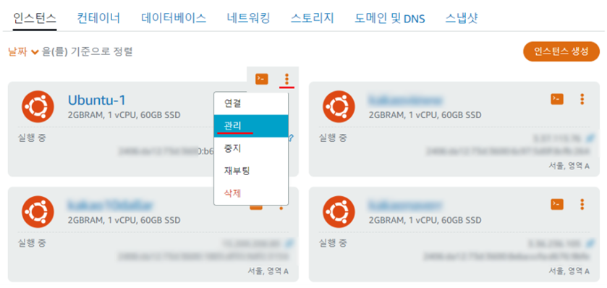607x288 pixels.
Task: Open blurred instance name right of Ubuntu-1
Action: pyautogui.click(x=405, y=101)
